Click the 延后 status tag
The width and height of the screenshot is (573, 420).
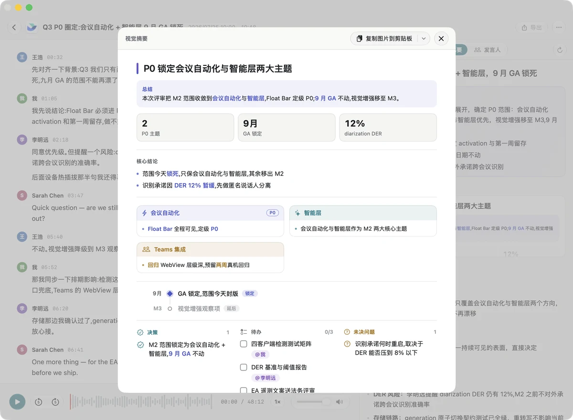coord(232,308)
